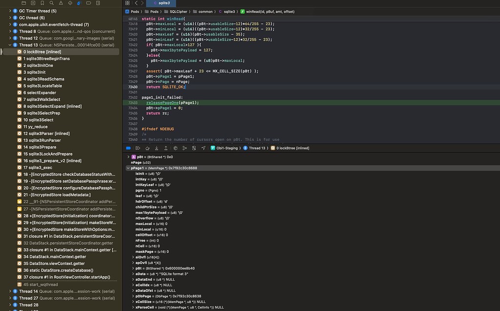Click the releasePageOne function call

point(162,103)
